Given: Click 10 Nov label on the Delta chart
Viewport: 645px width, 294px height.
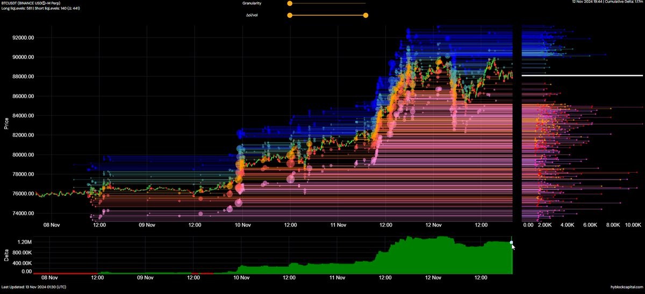Looking at the screenshot, I should tap(242, 278).
